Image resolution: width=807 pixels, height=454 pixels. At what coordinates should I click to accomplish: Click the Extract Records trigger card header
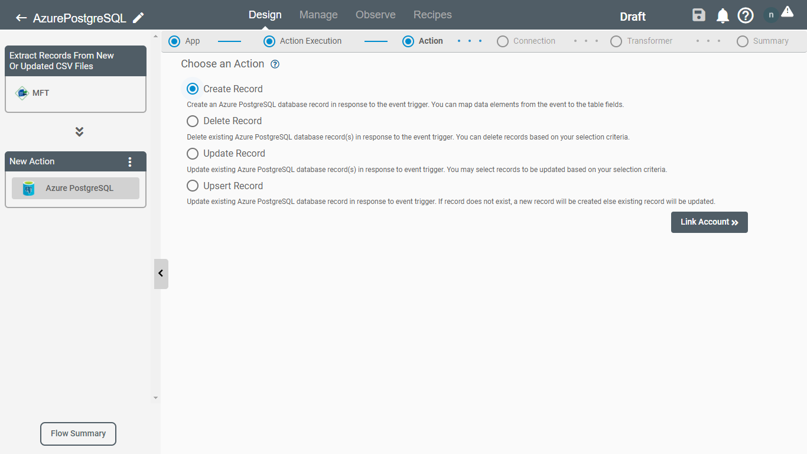tap(76, 61)
